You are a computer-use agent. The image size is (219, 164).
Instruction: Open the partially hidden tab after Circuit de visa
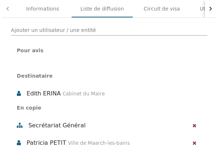click(202, 9)
